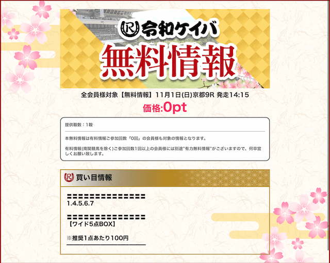
Task: Click the large 無料情報 red heading
Action: [169, 61]
